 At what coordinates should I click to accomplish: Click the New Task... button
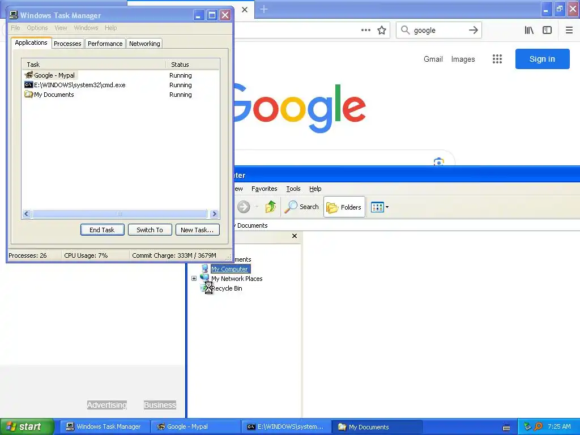tap(197, 230)
